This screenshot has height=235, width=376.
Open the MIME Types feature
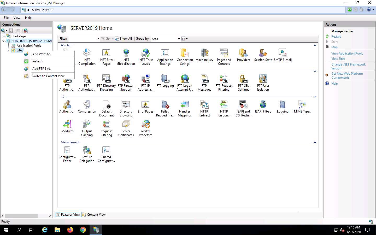(x=302, y=107)
